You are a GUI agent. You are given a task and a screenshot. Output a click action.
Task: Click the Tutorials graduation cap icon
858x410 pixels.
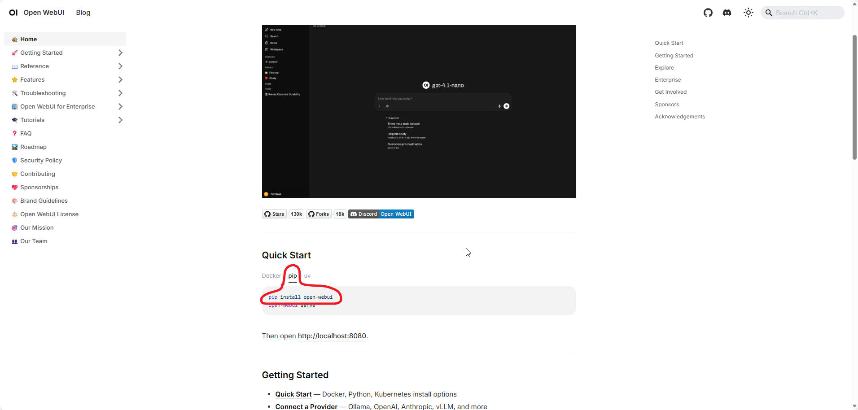click(15, 120)
